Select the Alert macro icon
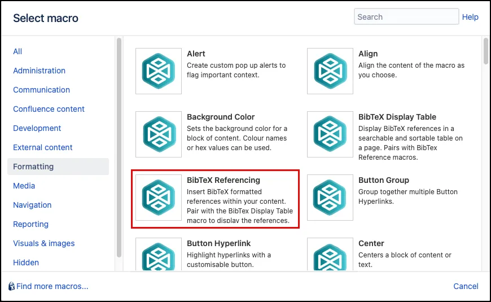Image resolution: width=491 pixels, height=302 pixels. coord(159,71)
